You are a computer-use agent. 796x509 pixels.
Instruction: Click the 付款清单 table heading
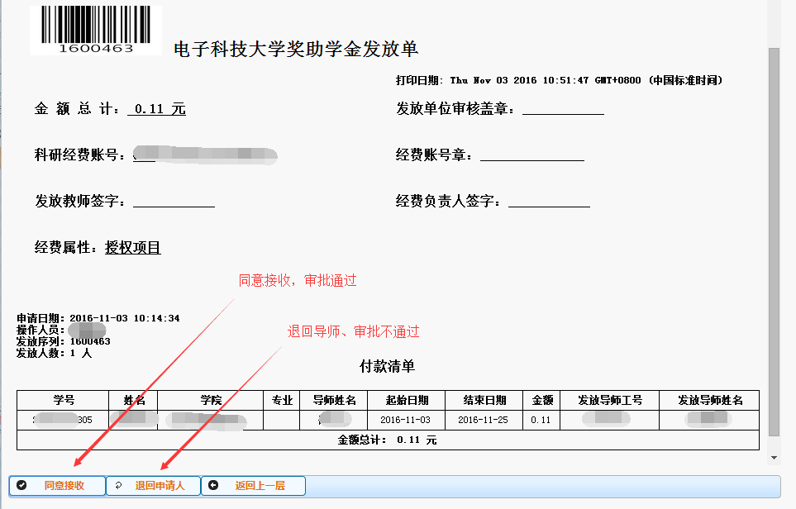pyautogui.click(x=388, y=366)
